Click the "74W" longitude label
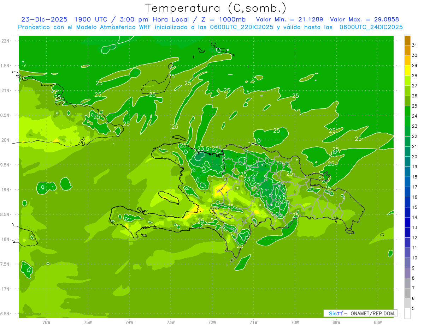This screenshot has height=327, width=424. [x=129, y=322]
